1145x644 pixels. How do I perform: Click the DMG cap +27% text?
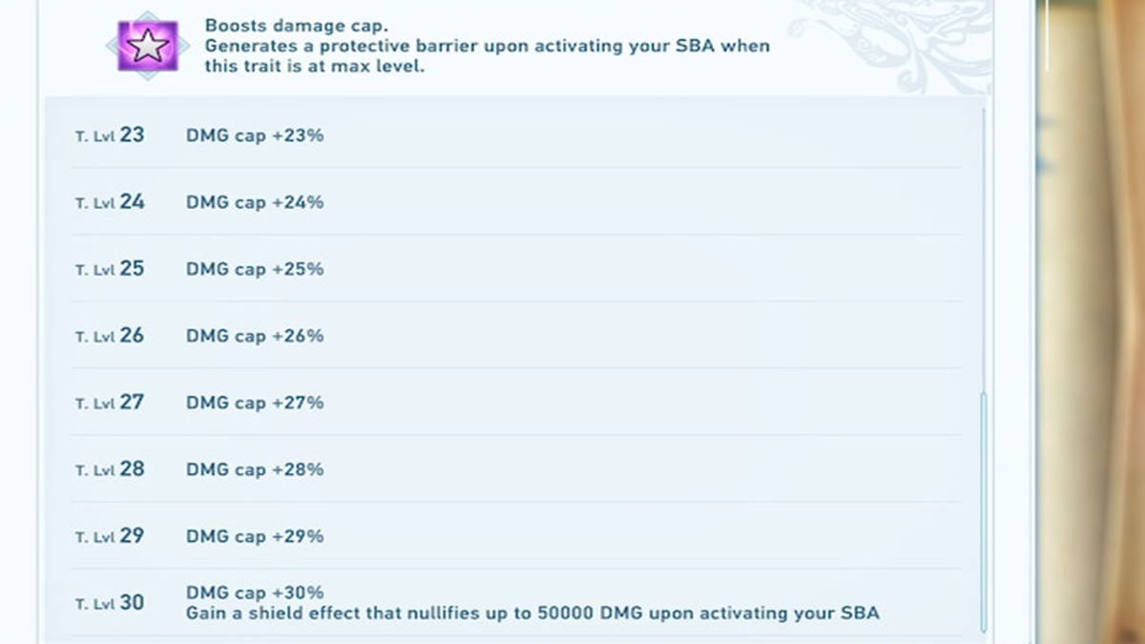(x=255, y=403)
